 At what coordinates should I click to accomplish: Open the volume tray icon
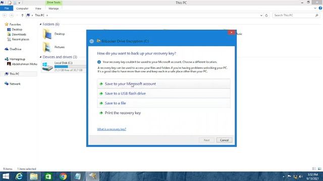pos(301,176)
